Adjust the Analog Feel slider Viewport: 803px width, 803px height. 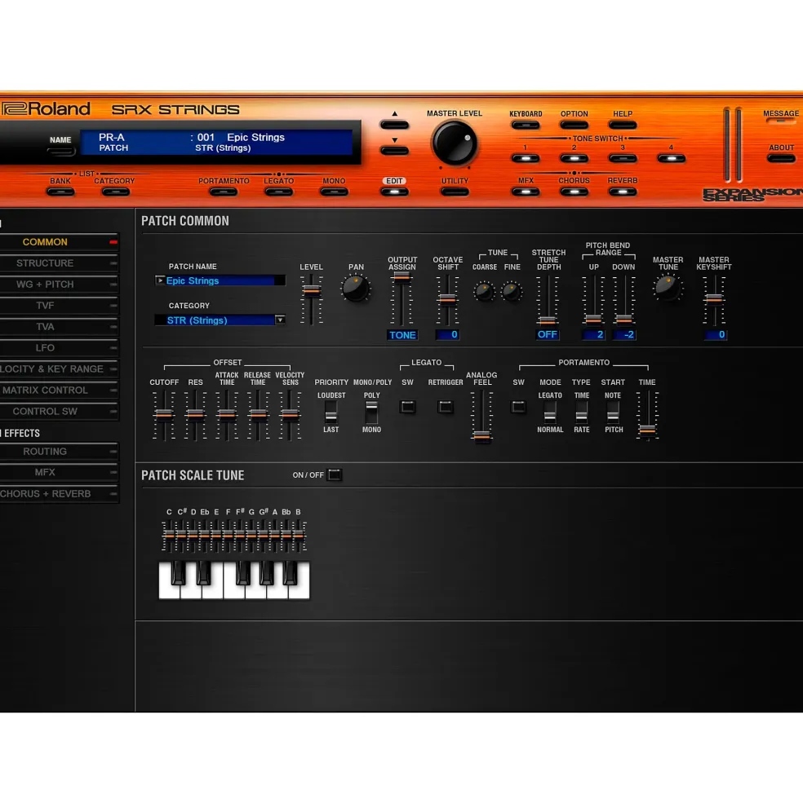[481, 436]
